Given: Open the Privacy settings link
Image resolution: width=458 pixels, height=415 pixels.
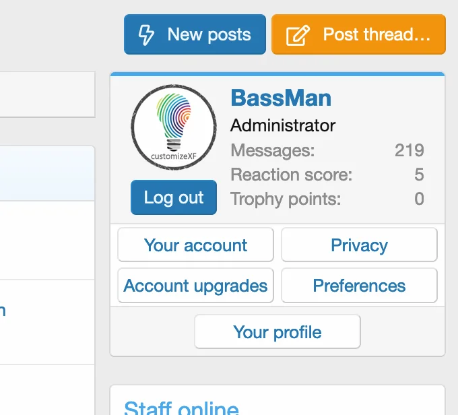Looking at the screenshot, I should pyautogui.click(x=359, y=245).
